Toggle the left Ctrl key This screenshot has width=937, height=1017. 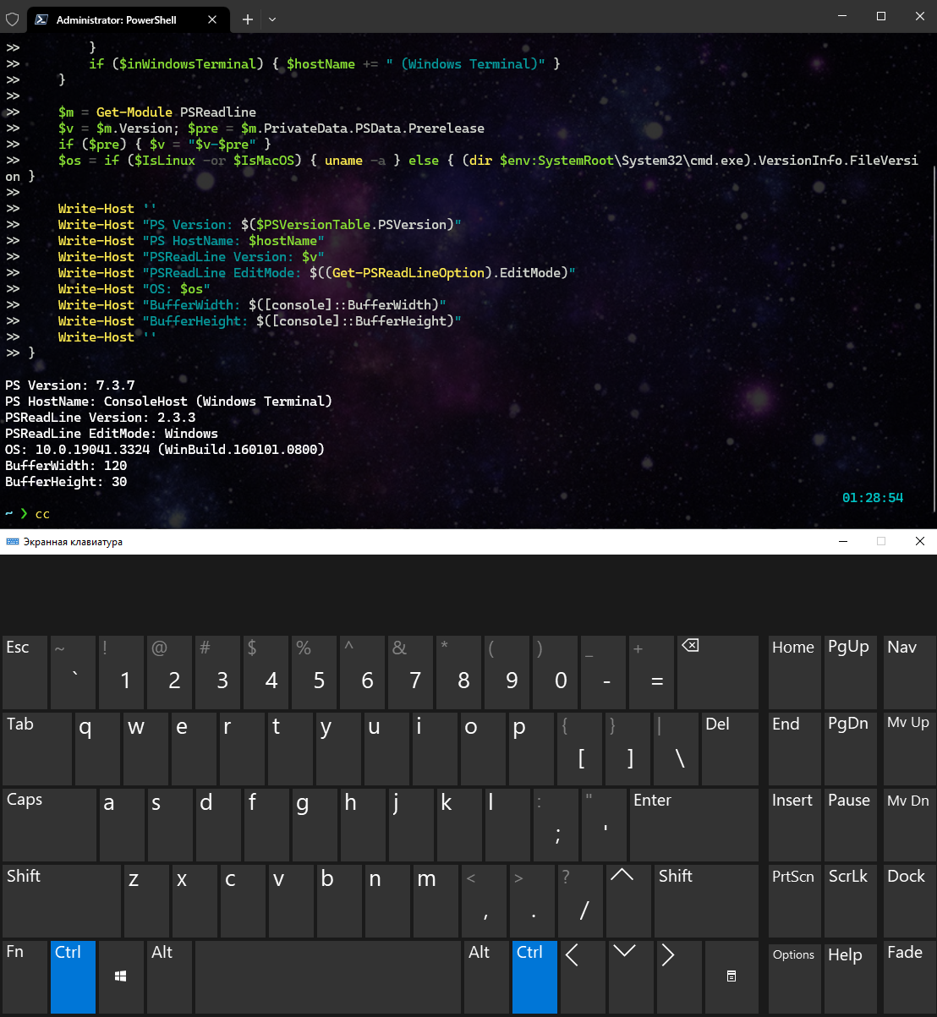(73, 976)
